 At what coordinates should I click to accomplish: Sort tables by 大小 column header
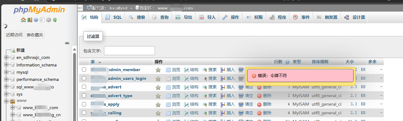(349, 62)
